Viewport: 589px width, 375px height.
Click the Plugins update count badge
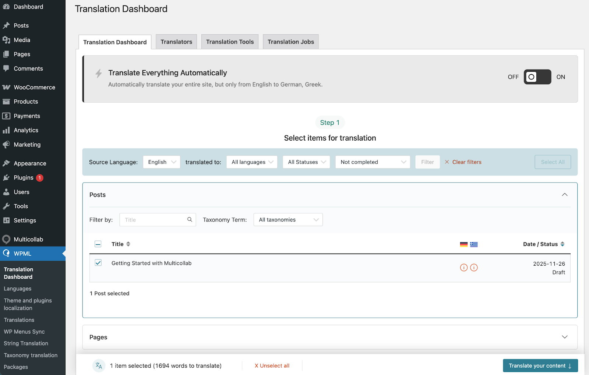click(x=39, y=178)
